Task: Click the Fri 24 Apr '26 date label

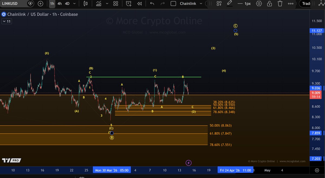Action: pos(235,170)
